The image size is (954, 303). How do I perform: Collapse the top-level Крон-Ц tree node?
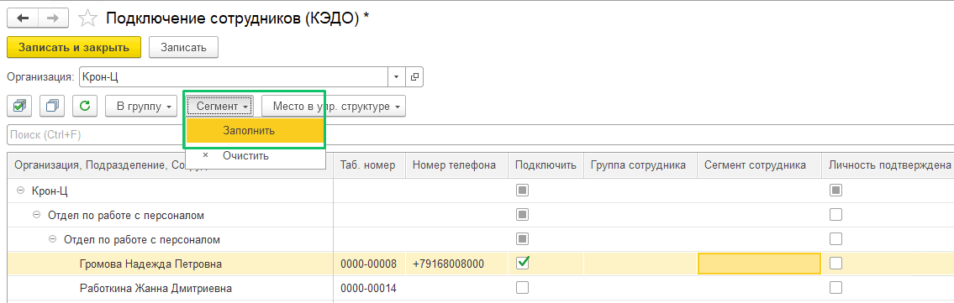(21, 191)
